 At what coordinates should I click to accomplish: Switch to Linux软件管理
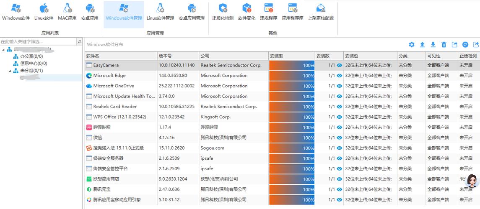pos(160,13)
